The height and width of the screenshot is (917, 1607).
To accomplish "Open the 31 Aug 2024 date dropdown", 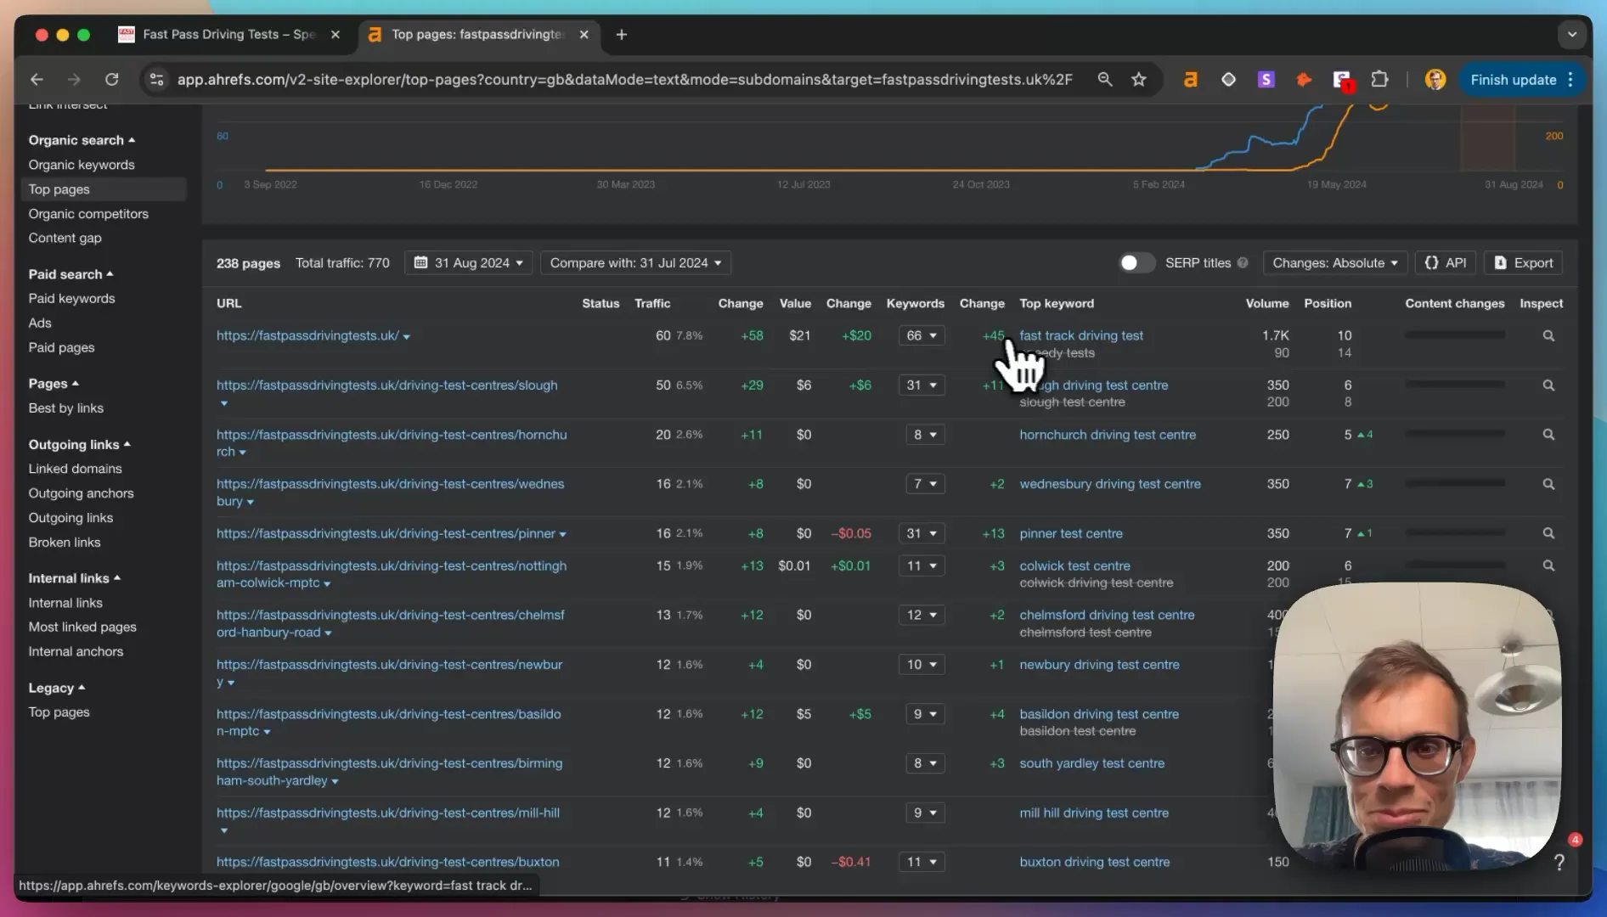I will click(x=470, y=263).
